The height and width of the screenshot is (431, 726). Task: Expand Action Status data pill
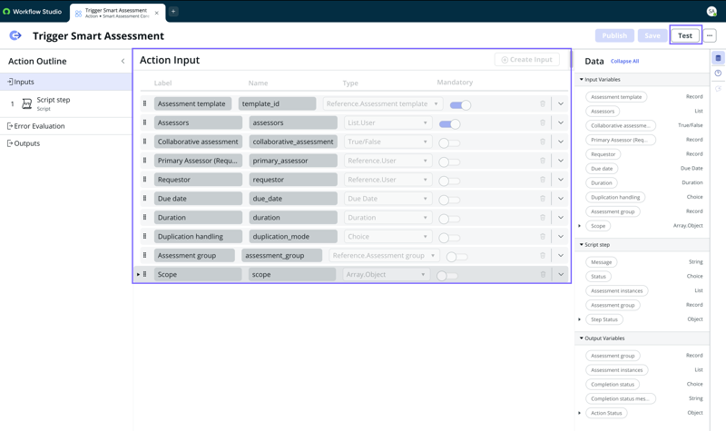point(580,413)
